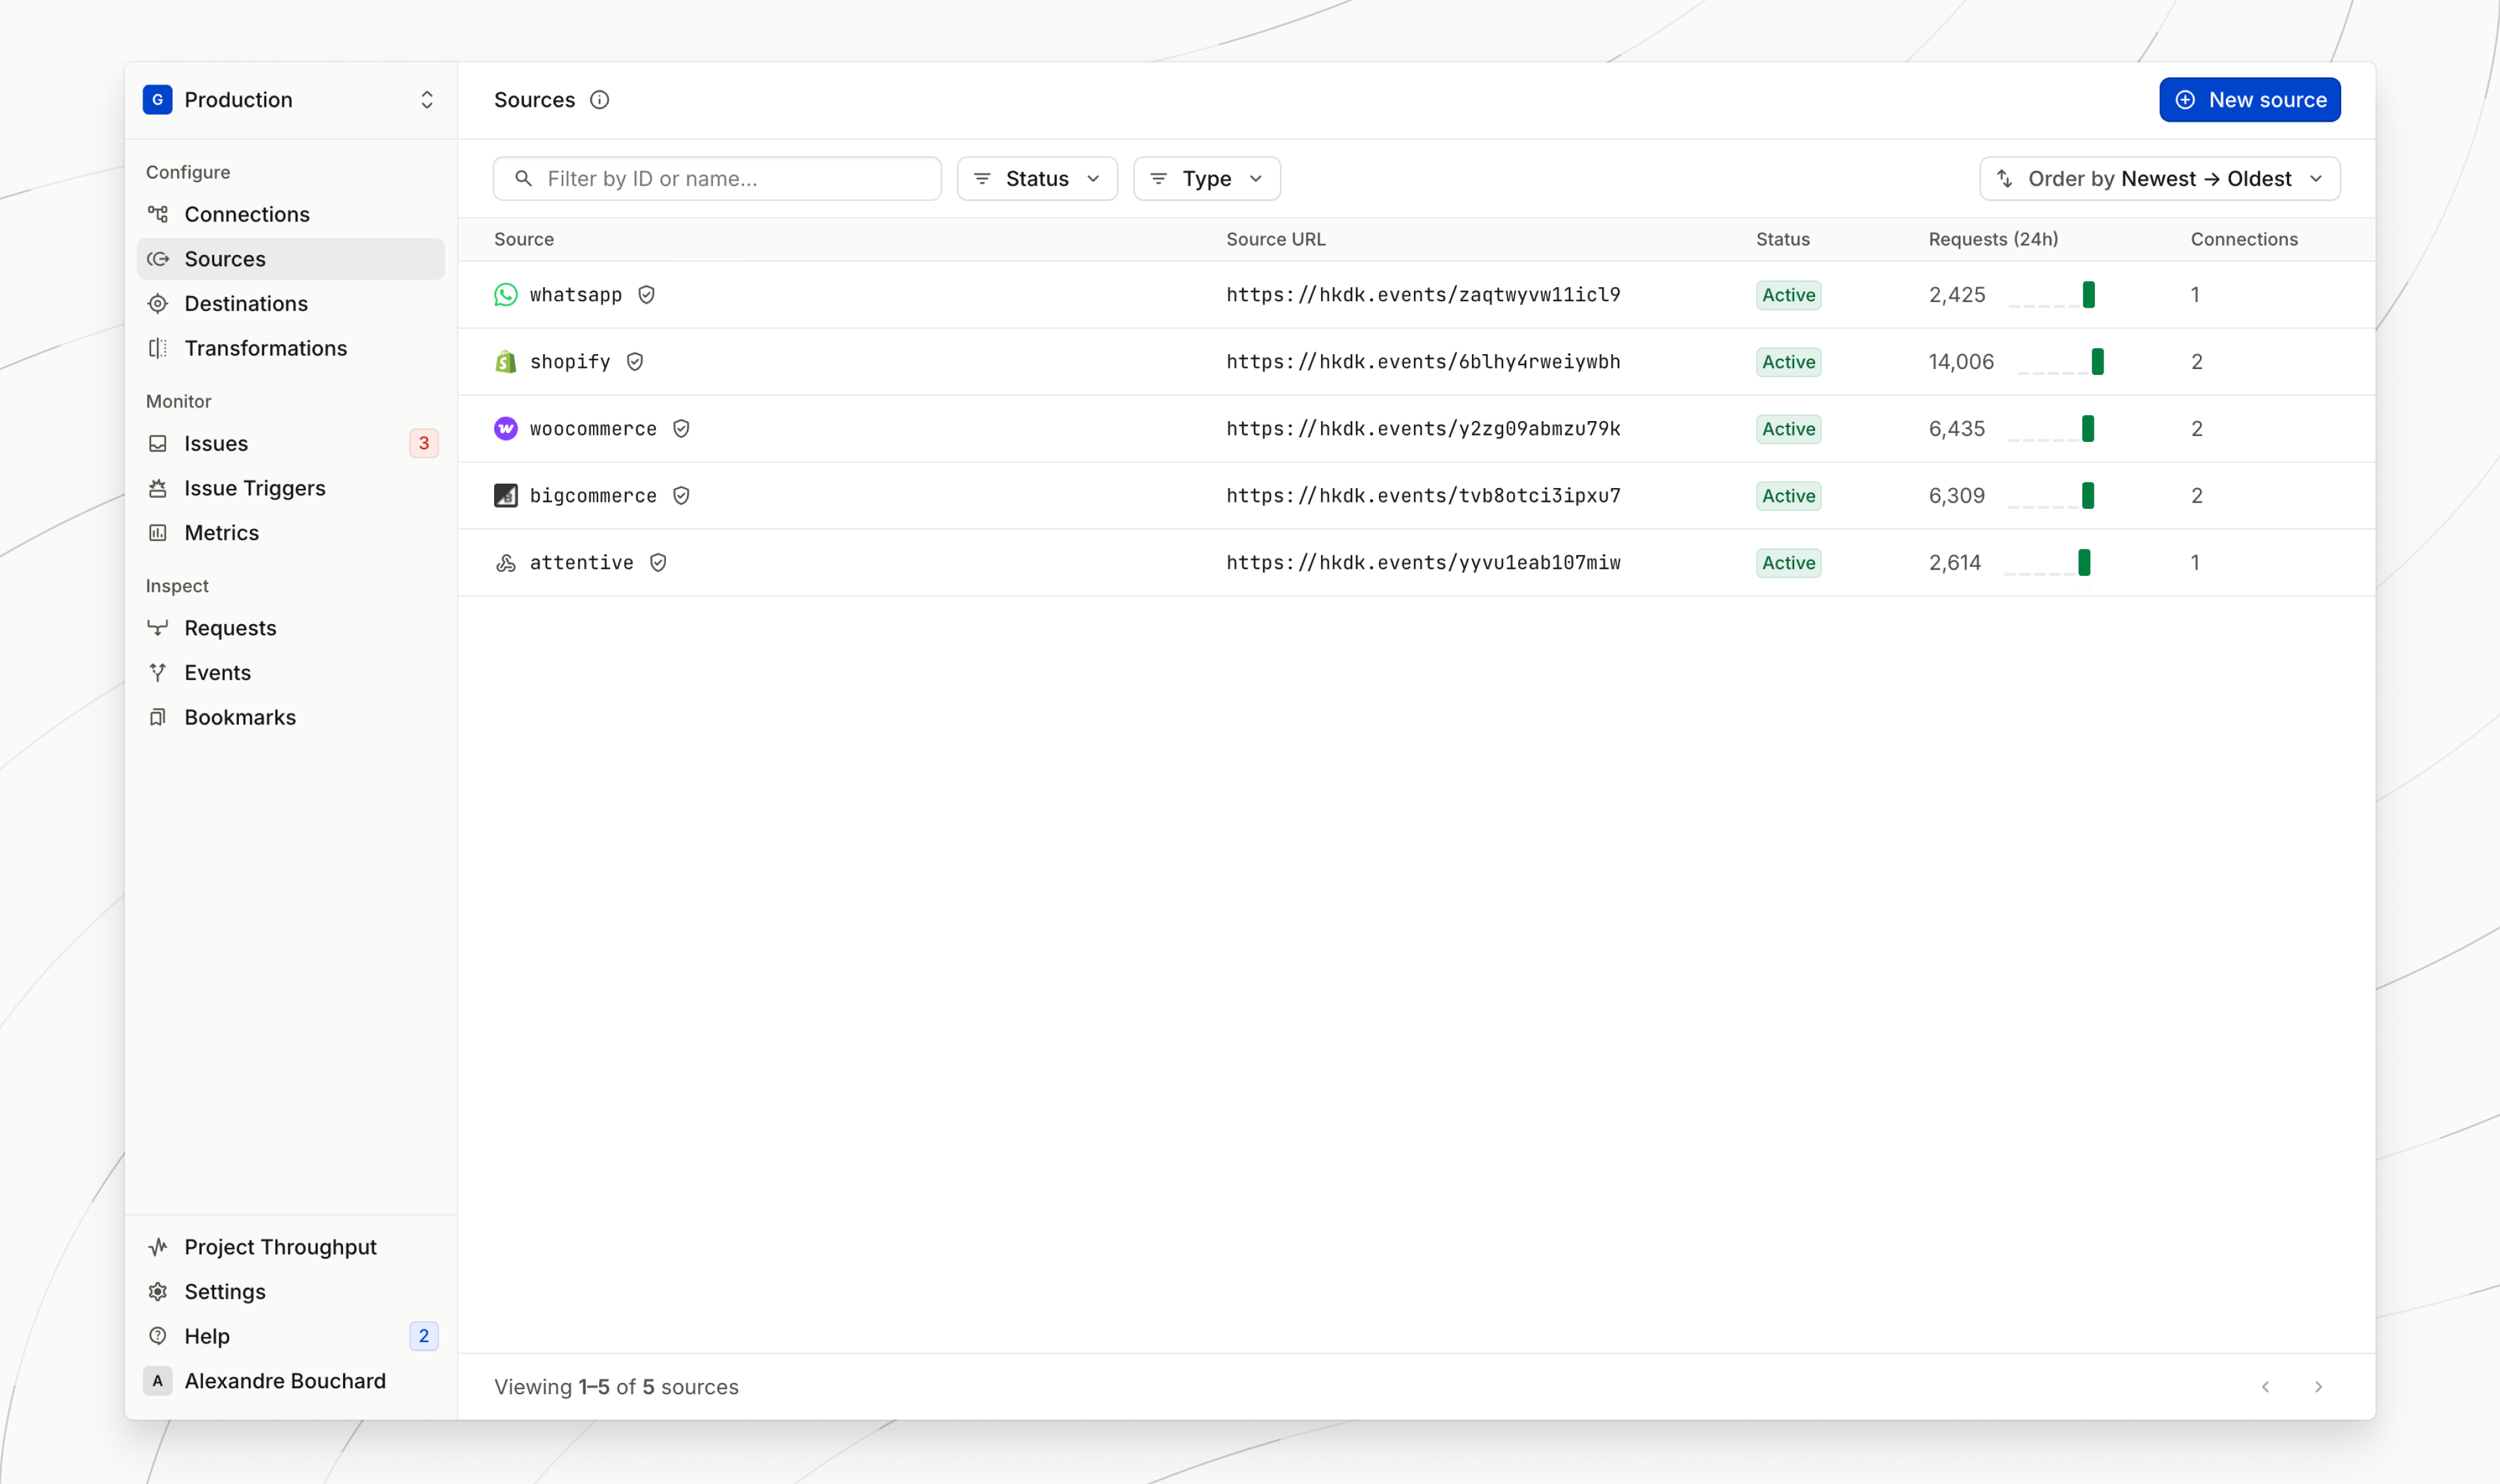The height and width of the screenshot is (1484, 2500).
Task: Select the WooCommerce logo icon
Action: click(x=506, y=428)
